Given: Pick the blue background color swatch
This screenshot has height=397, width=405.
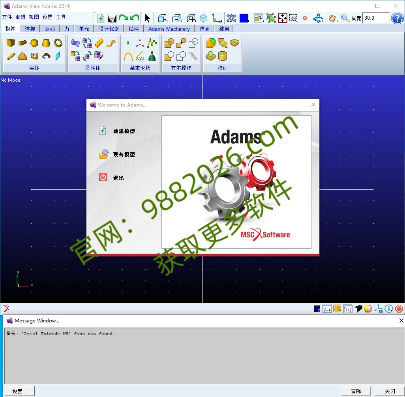Looking at the screenshot, I should coord(244,18).
